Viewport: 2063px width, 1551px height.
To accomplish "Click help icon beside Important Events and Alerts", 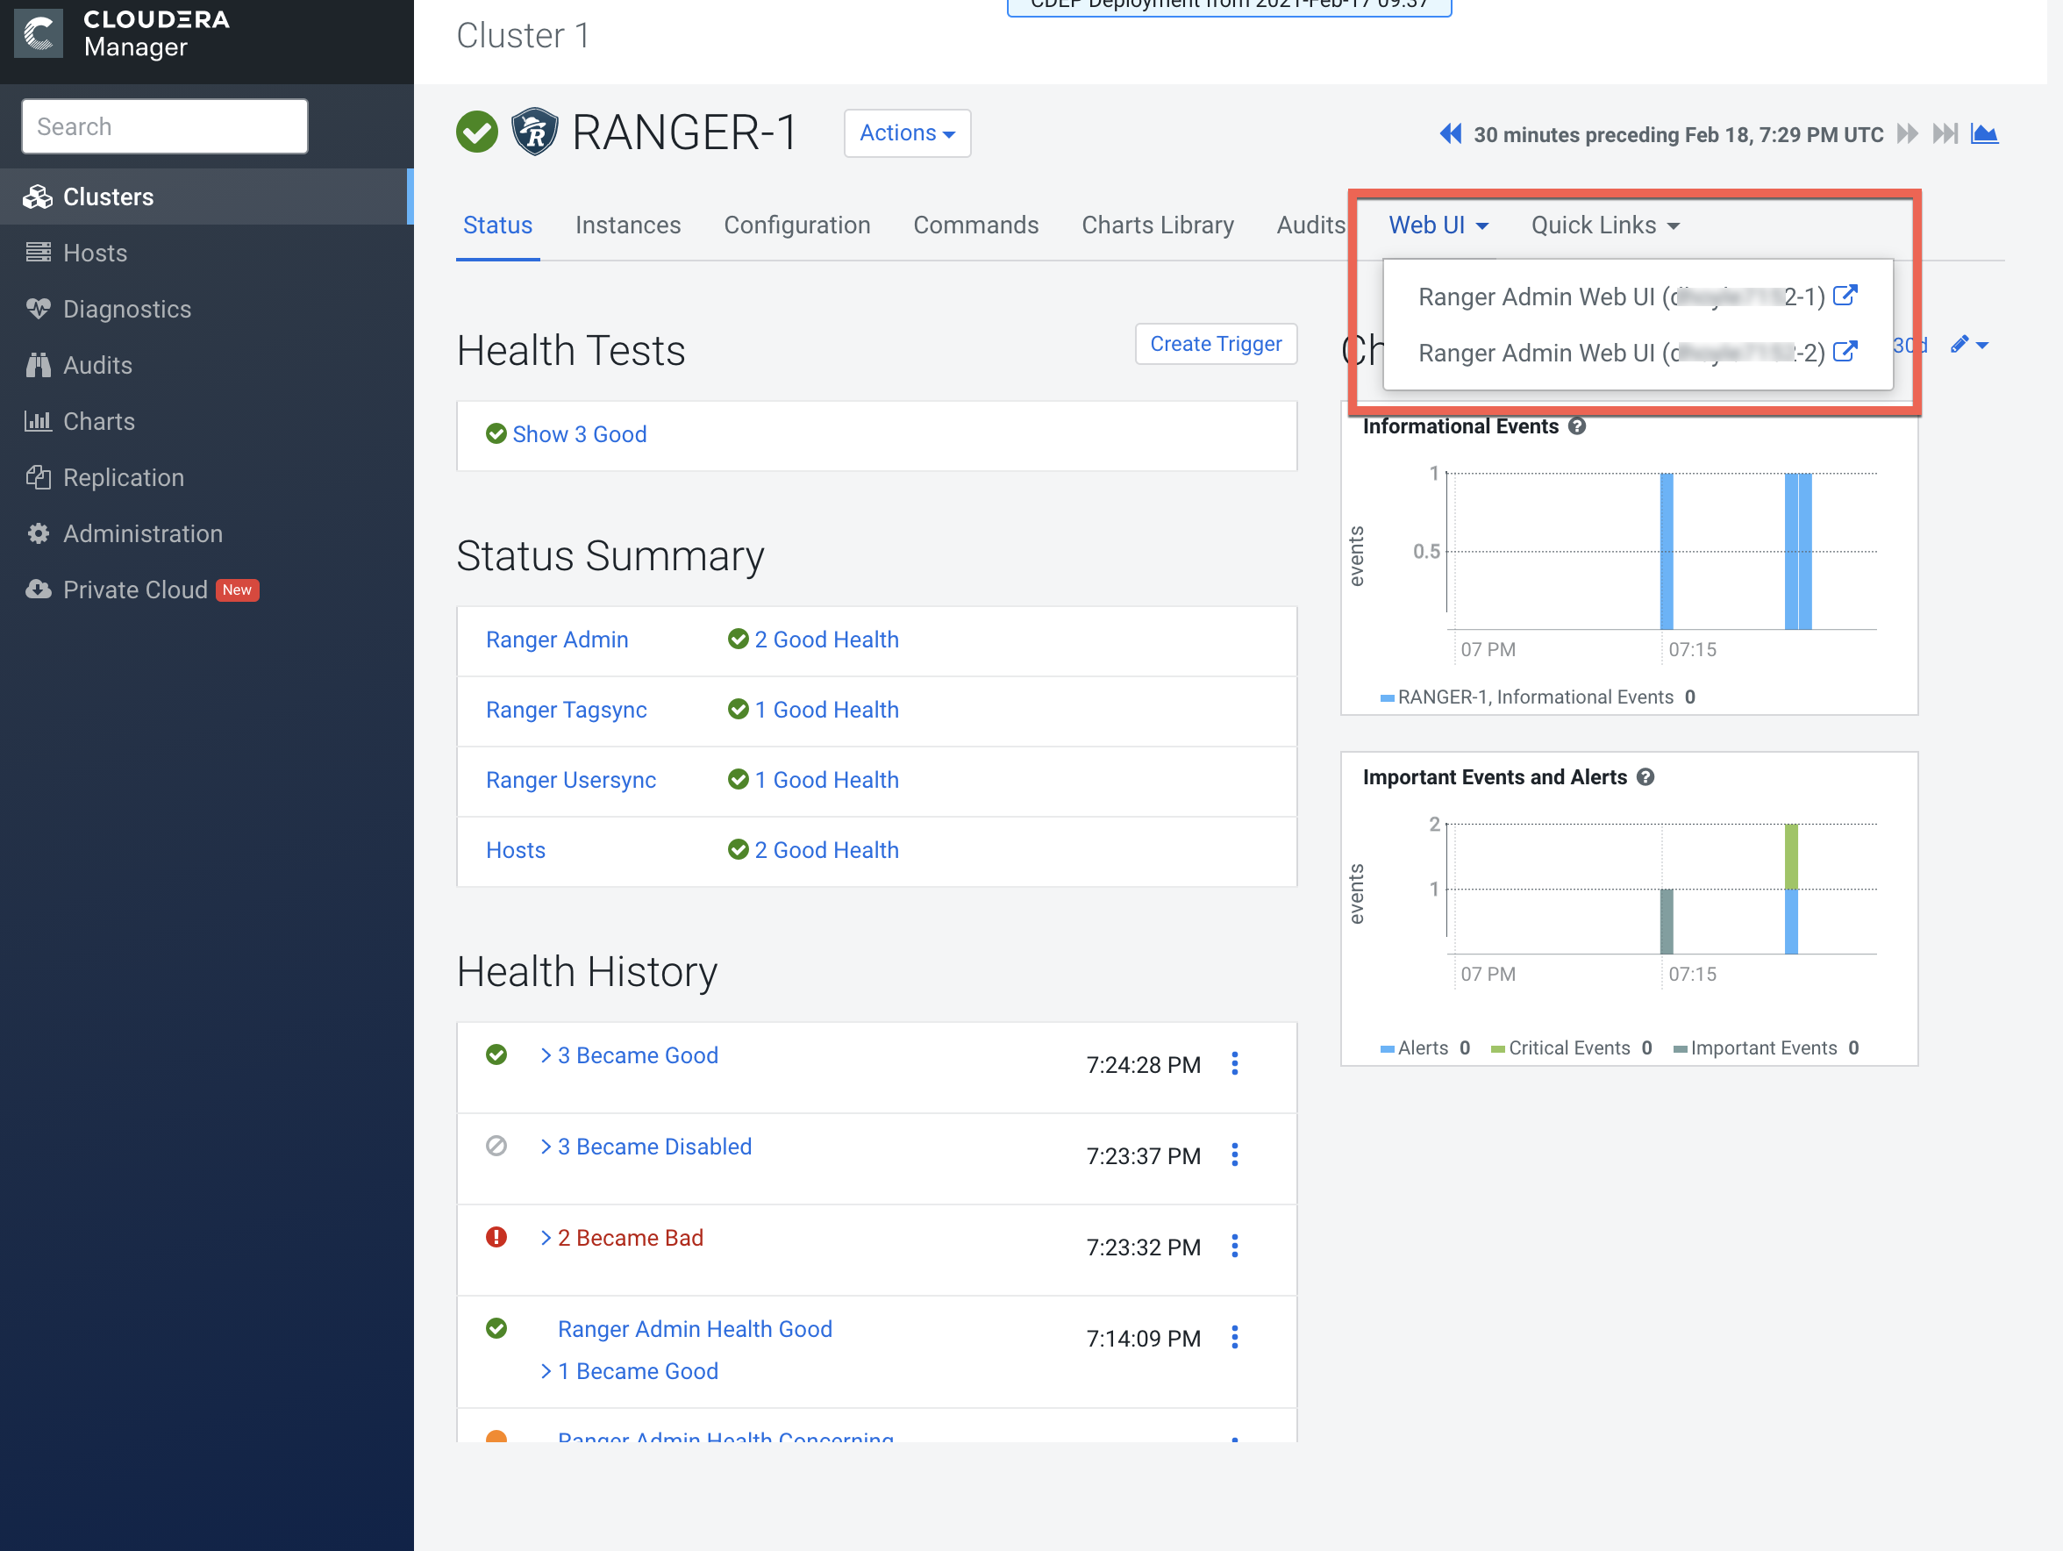I will coord(1646,777).
